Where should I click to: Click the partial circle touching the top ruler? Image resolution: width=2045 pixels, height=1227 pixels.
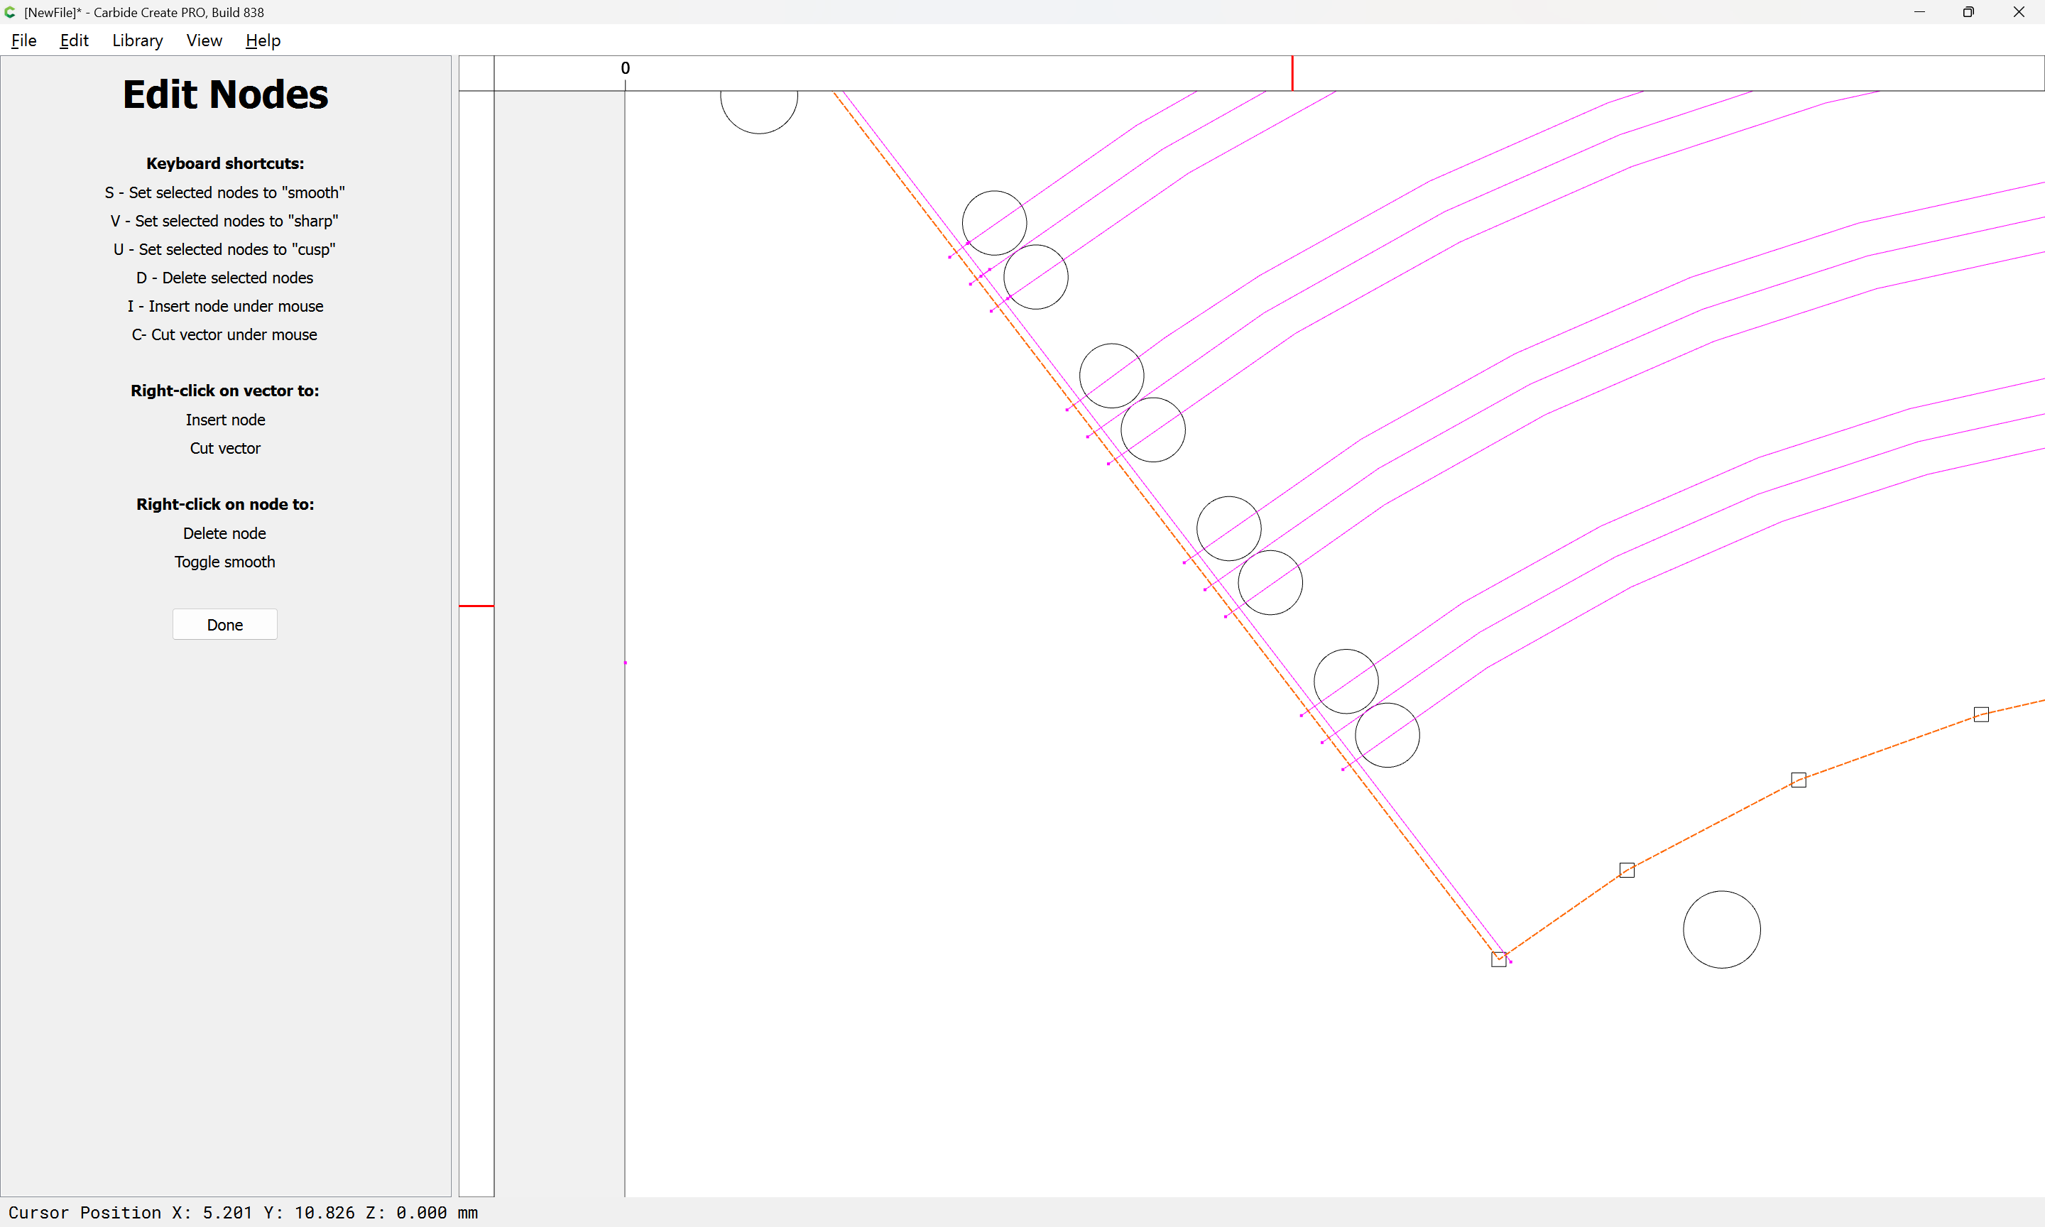point(758,111)
